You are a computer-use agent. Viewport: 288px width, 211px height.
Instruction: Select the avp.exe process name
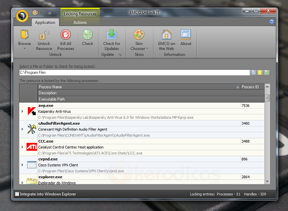(46, 106)
